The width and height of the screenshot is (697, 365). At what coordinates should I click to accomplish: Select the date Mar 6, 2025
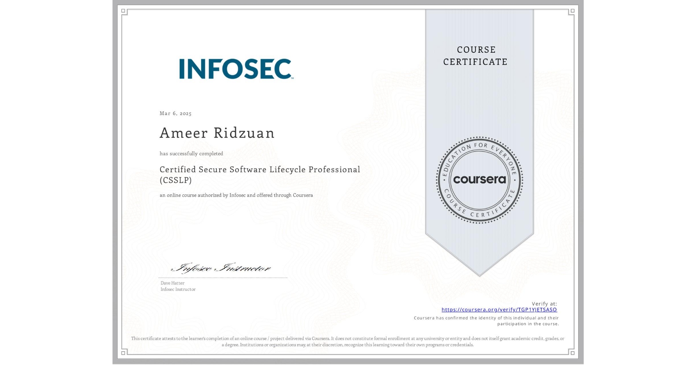[x=175, y=113]
